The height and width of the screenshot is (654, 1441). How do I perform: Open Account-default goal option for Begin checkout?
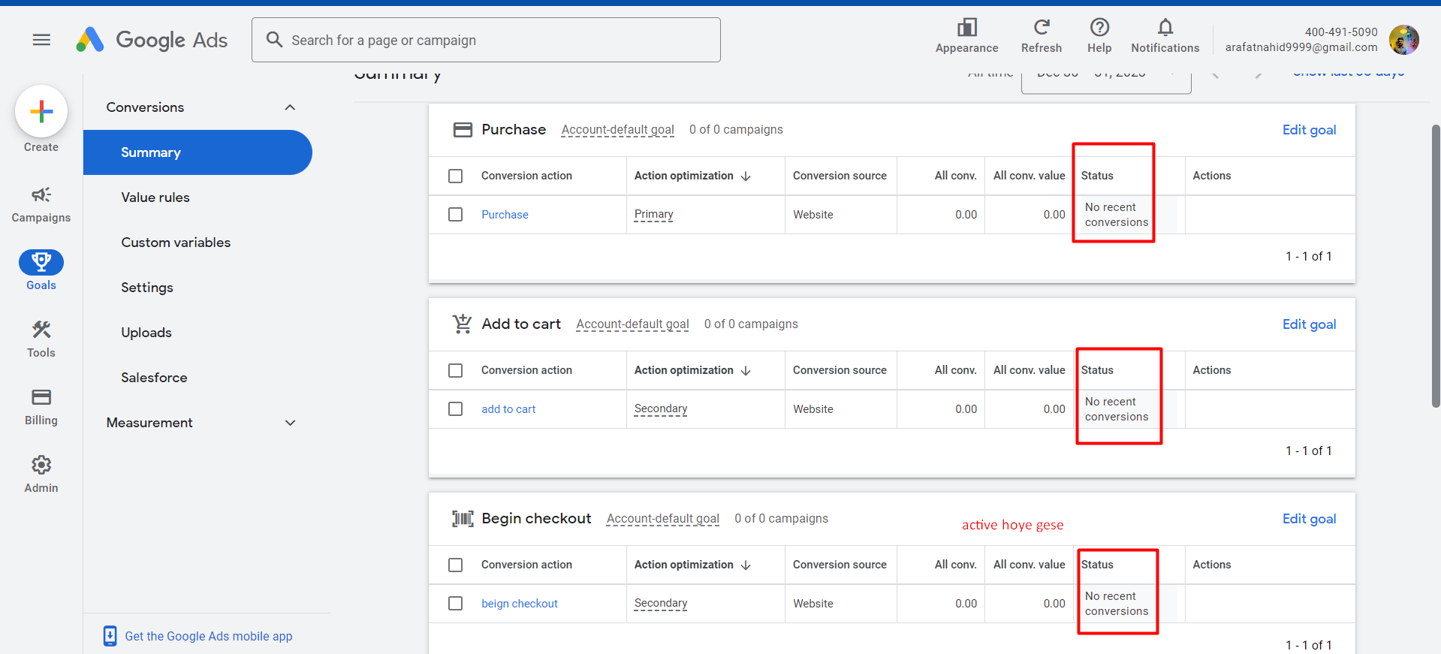coord(662,519)
